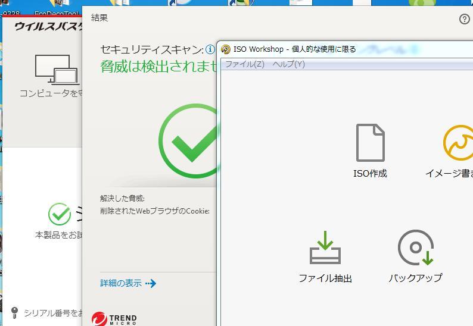The image size is (473, 326).
Task: Click the key icon beside シリアル番号
Action: (x=15, y=312)
